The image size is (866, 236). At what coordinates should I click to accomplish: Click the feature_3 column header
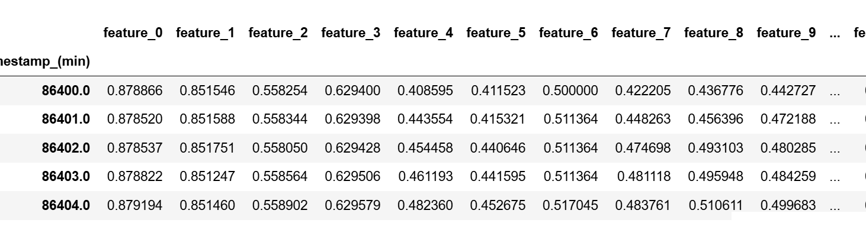[x=351, y=33]
